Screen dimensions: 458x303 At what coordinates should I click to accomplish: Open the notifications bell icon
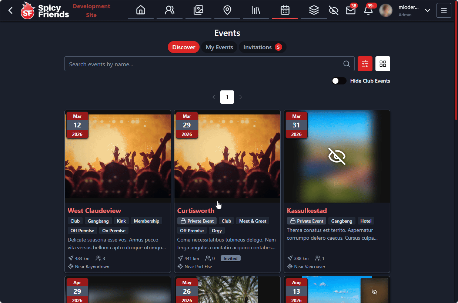tap(368, 10)
